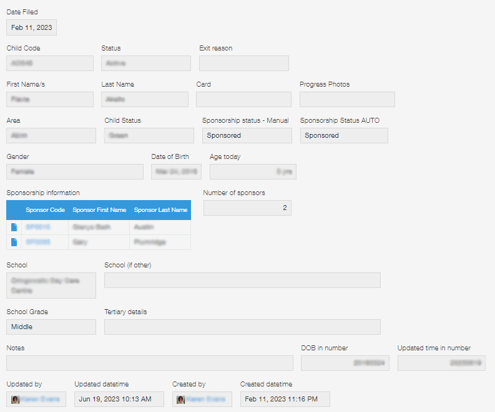Screen dimensions: 495x412
Task: Click the School Grade field showing Middle
Action: pyautogui.click(x=51, y=327)
